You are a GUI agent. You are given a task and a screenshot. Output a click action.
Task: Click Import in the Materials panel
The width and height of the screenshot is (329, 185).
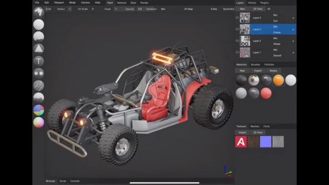point(258,71)
